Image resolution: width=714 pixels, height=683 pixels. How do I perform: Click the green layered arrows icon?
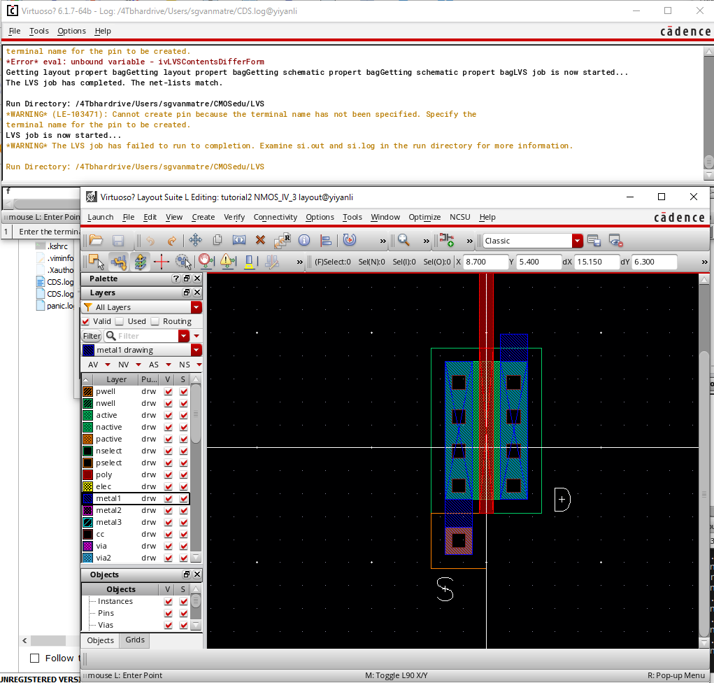(141, 262)
